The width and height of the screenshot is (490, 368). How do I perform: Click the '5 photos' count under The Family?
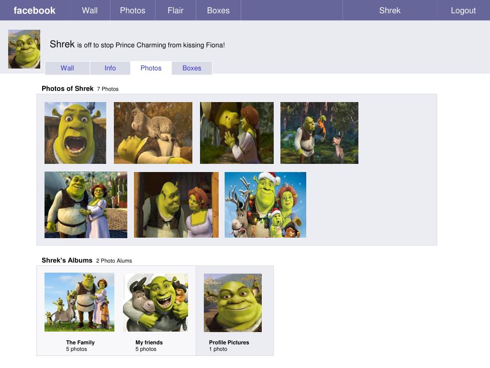pyautogui.click(x=77, y=349)
